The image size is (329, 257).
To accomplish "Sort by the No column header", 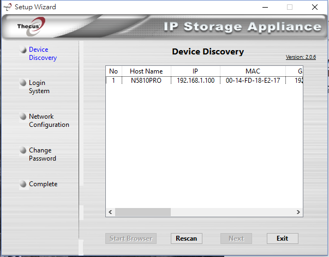I will 113,71.
